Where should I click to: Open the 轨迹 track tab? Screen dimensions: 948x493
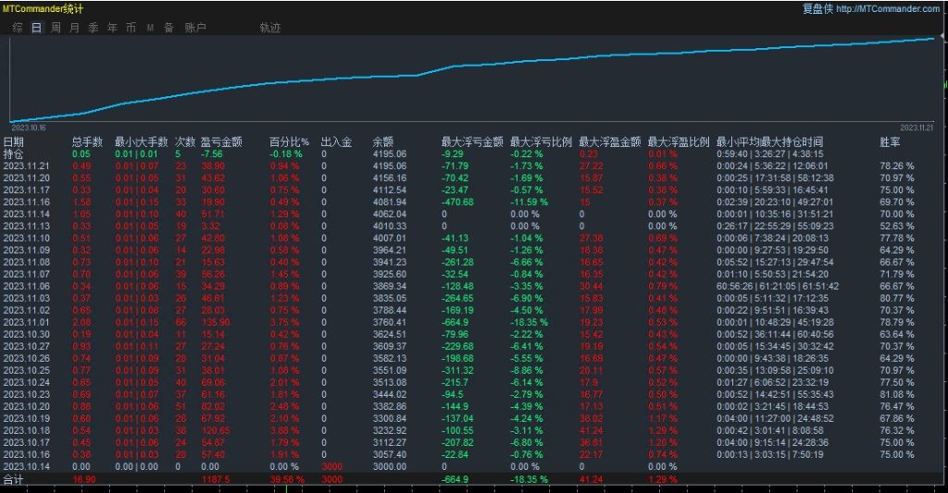(x=269, y=28)
